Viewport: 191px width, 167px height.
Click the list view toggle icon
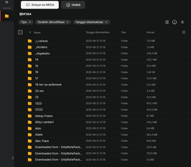click(x=167, y=22)
